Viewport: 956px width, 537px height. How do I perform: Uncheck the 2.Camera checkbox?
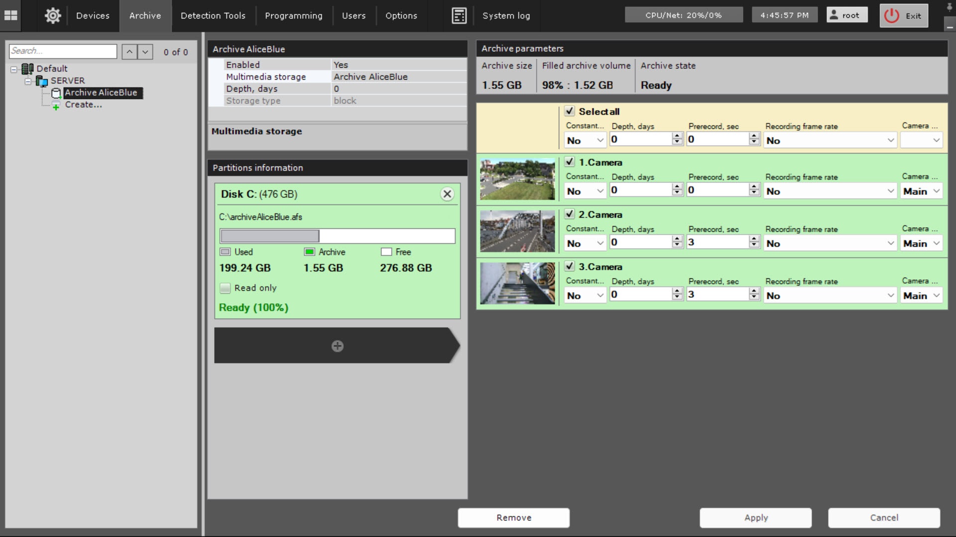pyautogui.click(x=570, y=214)
